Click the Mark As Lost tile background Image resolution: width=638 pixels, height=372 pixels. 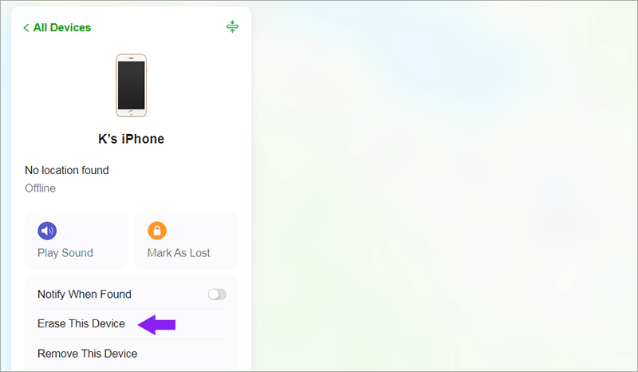click(186, 241)
